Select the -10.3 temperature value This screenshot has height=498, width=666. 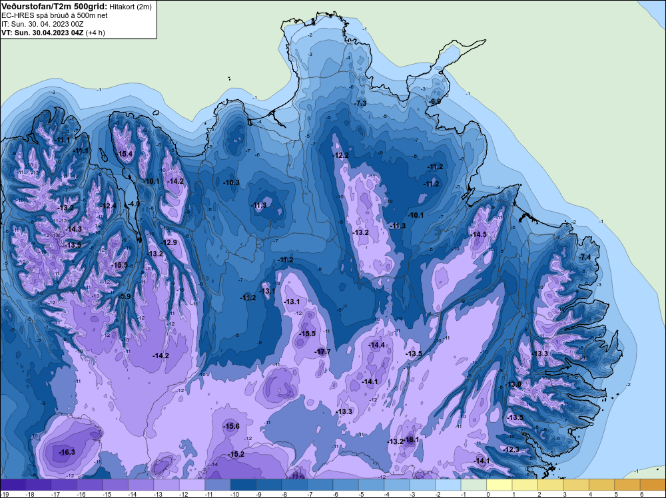pyautogui.click(x=232, y=182)
